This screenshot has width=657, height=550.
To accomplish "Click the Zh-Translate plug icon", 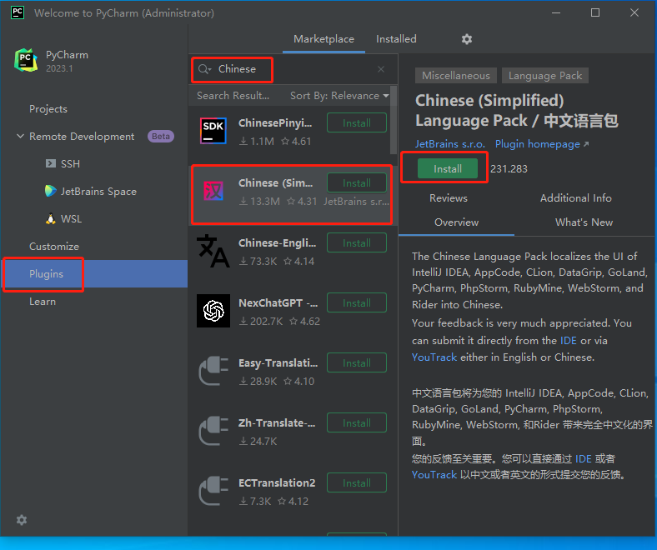I will pos(213,431).
